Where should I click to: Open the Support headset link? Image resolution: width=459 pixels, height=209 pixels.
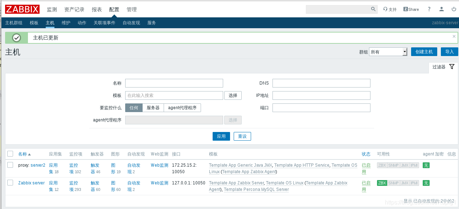(x=390, y=9)
